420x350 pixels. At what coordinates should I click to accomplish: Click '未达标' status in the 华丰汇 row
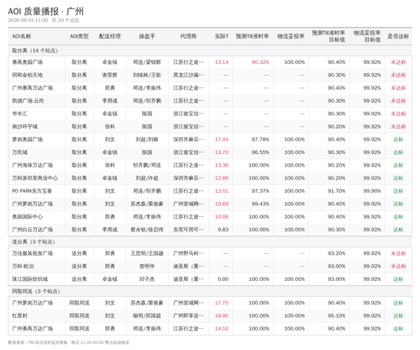click(x=398, y=114)
